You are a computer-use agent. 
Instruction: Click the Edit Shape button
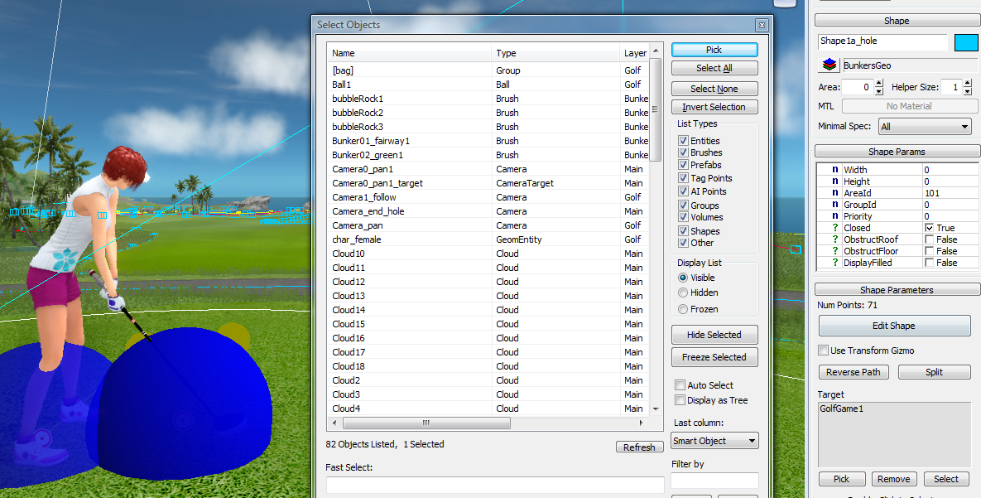click(894, 326)
